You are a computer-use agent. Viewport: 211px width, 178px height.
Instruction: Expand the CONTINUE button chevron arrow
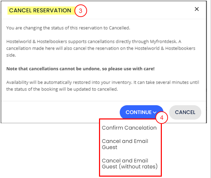click(x=155, y=112)
